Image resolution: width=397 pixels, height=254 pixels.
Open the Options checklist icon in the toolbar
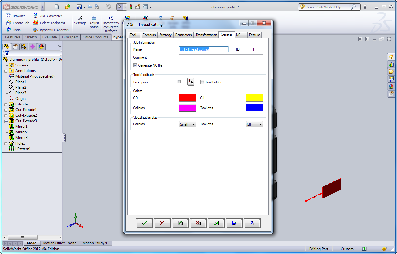tap(145, 7)
